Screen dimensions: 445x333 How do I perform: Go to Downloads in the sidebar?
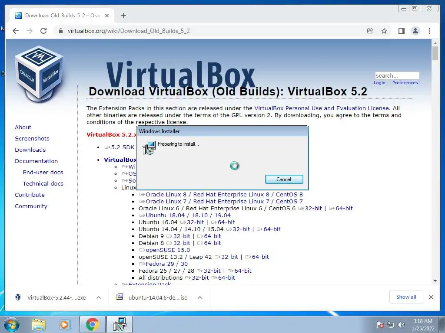30,150
